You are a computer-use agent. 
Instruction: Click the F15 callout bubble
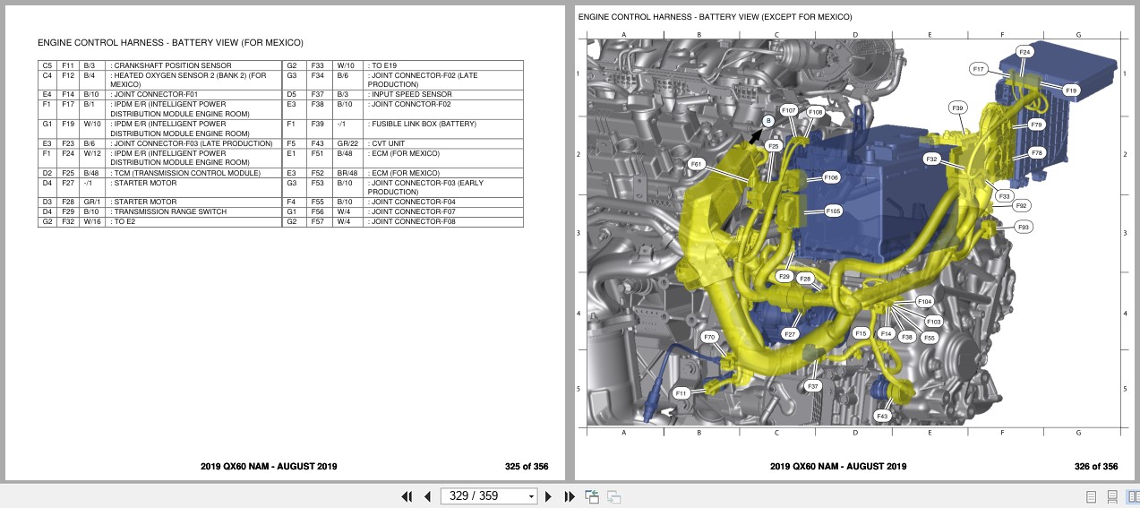(861, 333)
